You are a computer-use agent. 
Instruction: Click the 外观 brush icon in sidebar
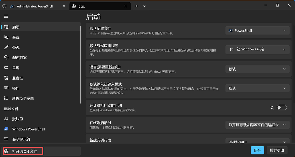pos(6,47)
